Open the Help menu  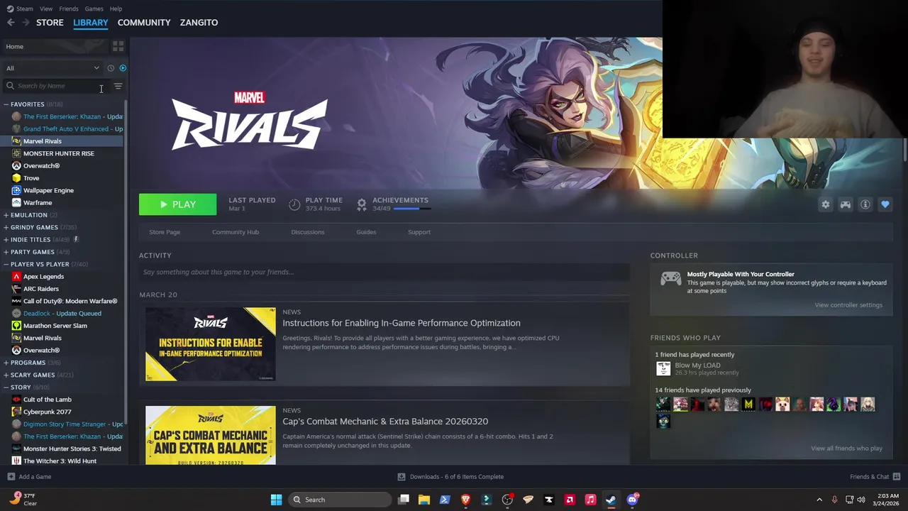116,9
